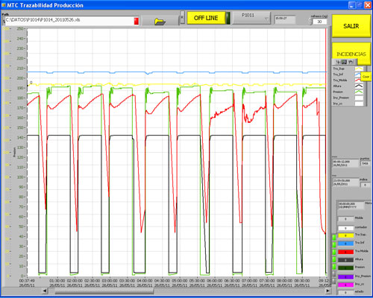Click the indice value field
The image size is (373, 298).
tap(365, 185)
